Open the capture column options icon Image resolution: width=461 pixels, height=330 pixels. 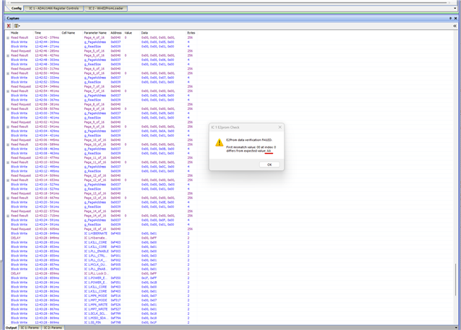coord(17,26)
